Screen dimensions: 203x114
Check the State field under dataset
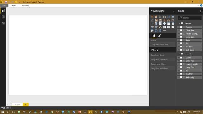pos(181,40)
